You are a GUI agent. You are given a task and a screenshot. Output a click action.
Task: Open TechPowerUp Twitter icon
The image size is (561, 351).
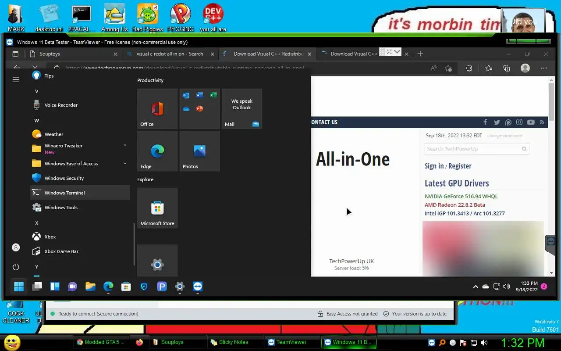497,122
